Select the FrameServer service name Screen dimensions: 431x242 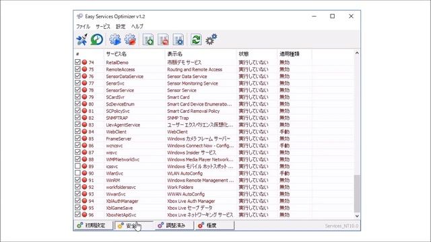pos(119,138)
